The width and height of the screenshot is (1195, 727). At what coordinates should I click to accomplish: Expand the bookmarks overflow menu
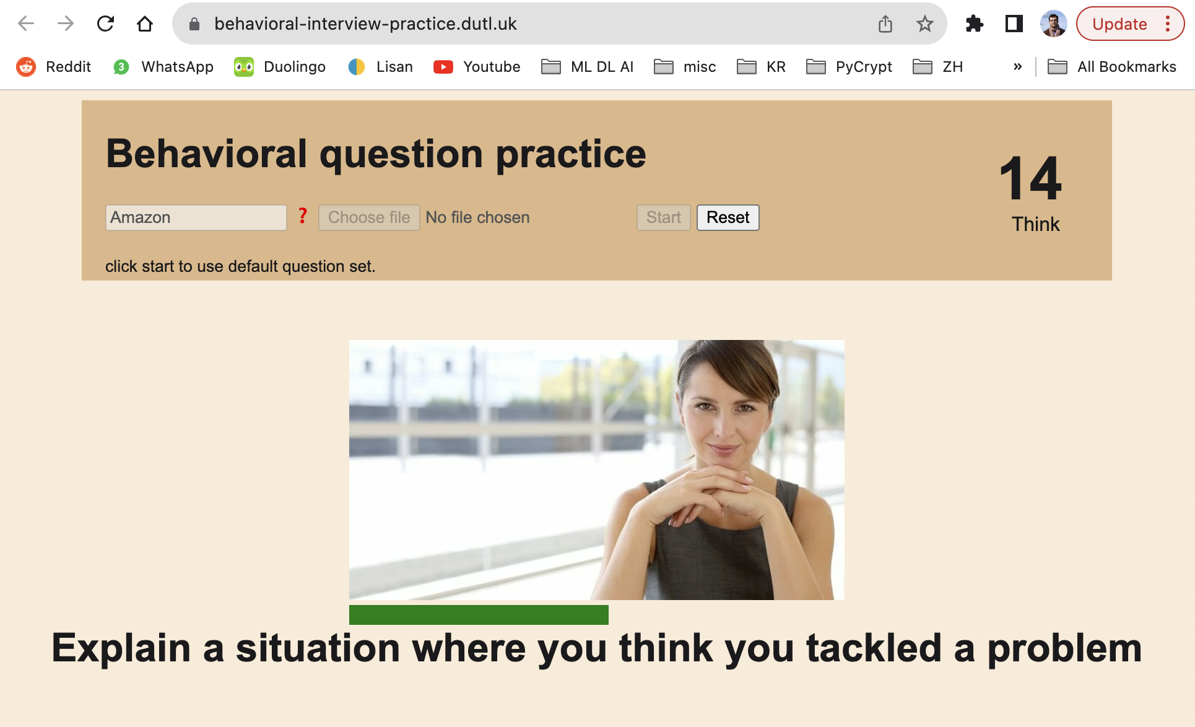click(1017, 66)
